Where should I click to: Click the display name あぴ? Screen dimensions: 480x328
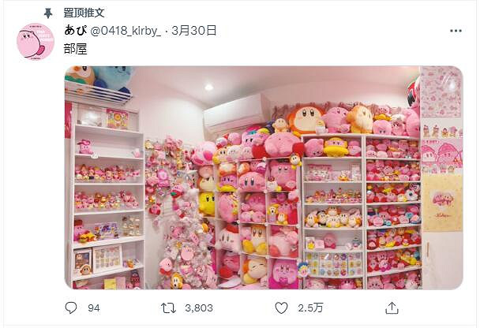[75, 30]
